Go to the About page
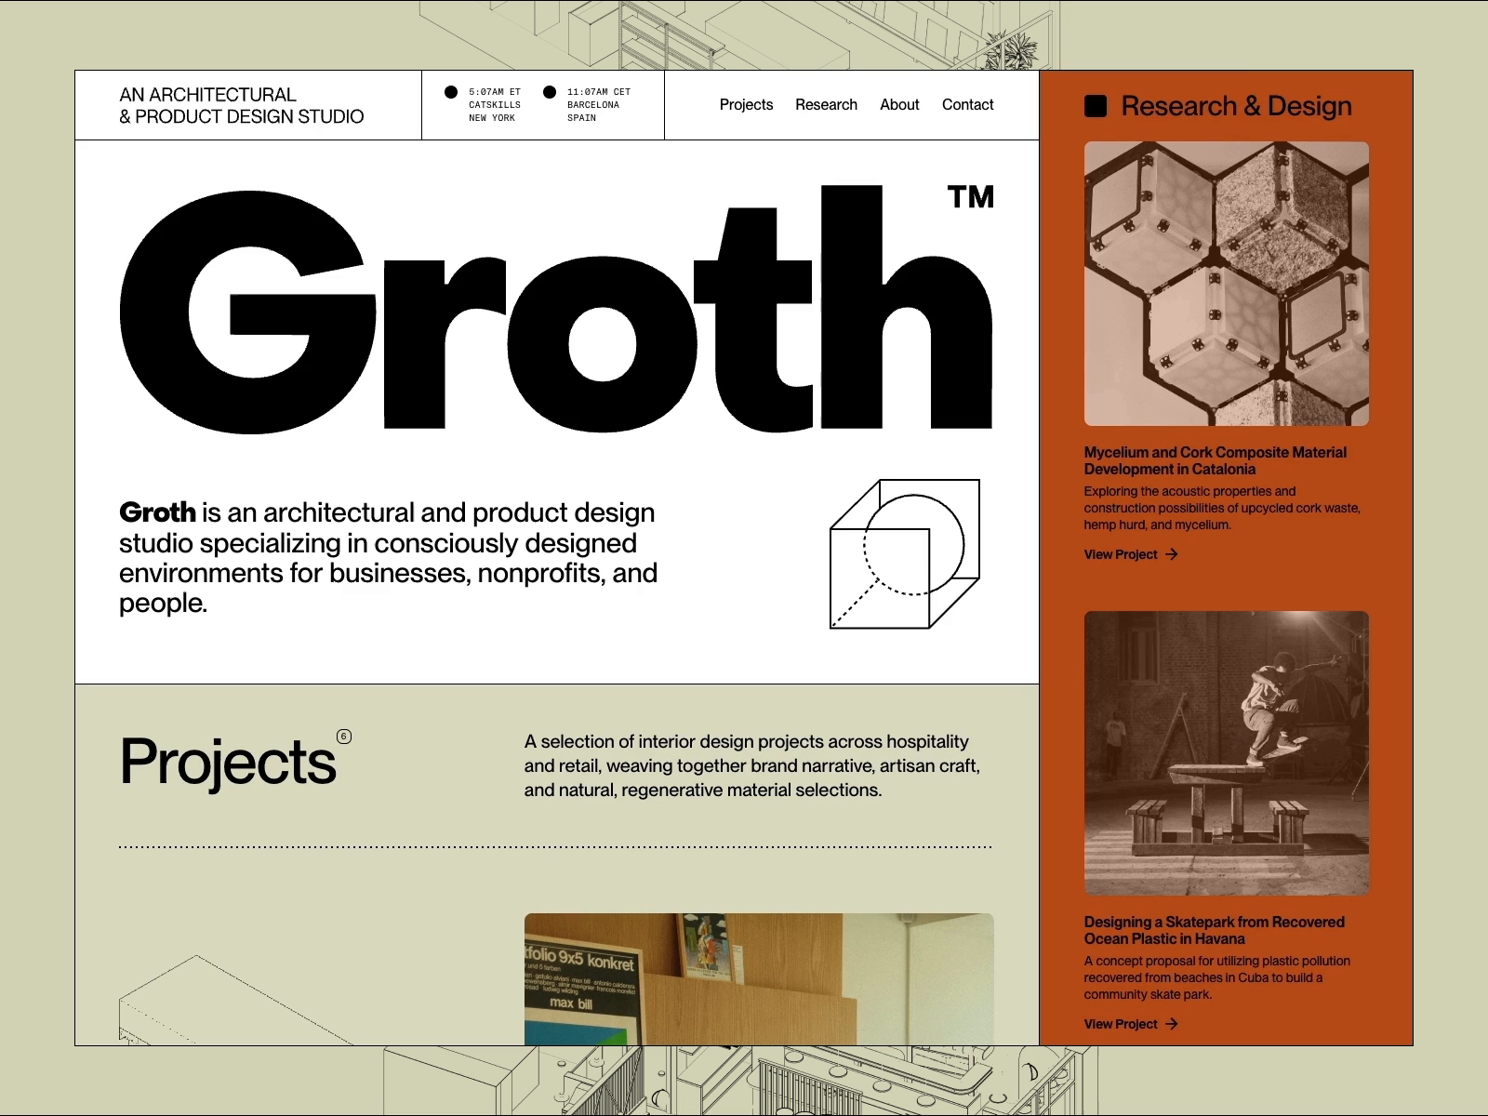The height and width of the screenshot is (1116, 1488). [x=899, y=105]
